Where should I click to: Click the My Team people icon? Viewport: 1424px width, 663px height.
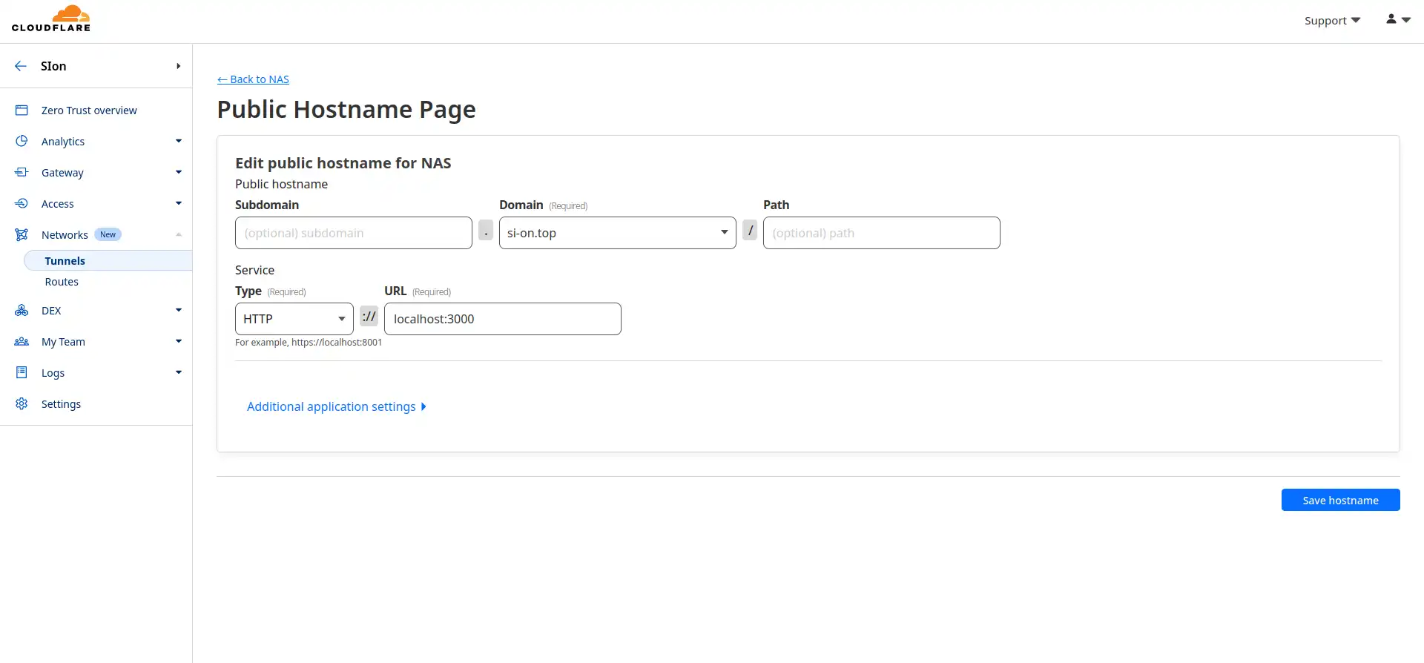22,342
